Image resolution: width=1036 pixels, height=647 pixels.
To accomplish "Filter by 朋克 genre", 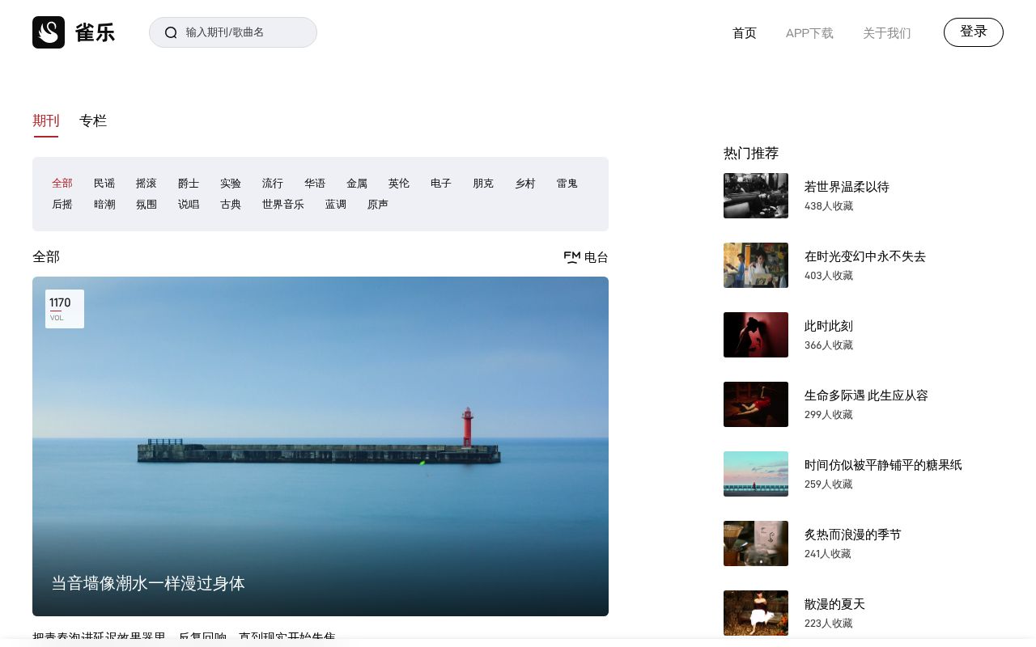I will pyautogui.click(x=483, y=184).
